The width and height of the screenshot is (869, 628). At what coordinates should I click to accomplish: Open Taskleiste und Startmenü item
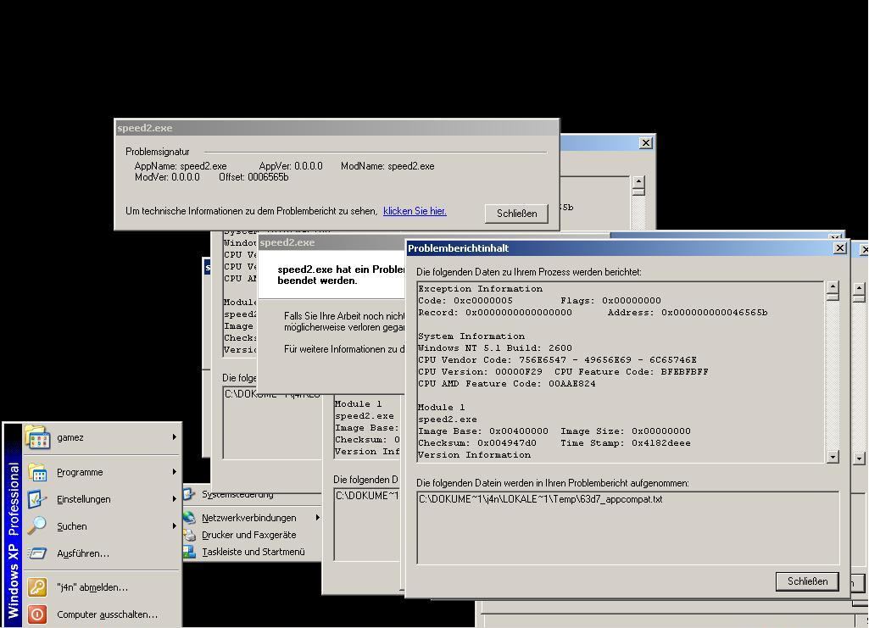[252, 552]
